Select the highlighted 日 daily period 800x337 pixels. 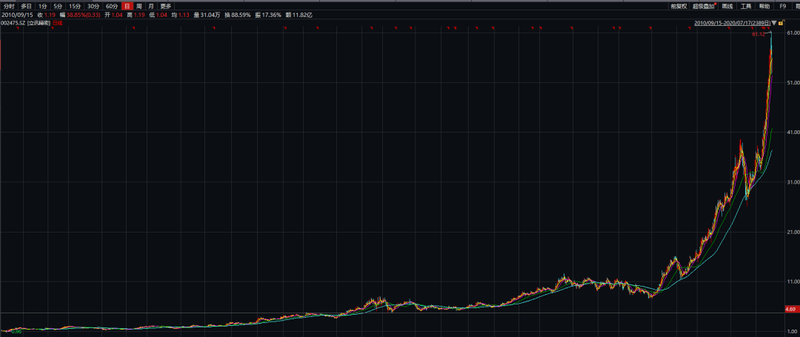pos(127,6)
